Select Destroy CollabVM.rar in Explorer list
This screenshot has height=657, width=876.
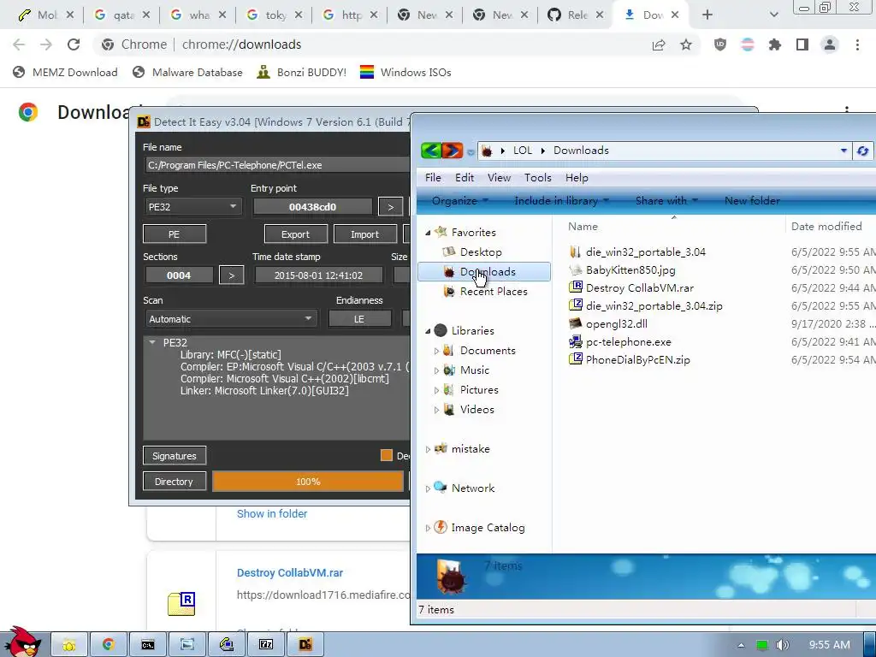(x=639, y=287)
